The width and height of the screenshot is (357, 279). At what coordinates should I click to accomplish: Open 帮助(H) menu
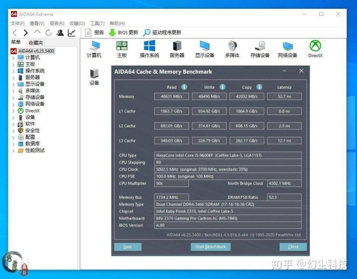(x=117, y=23)
